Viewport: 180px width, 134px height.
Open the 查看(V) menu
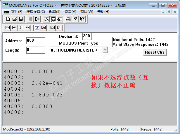tap(70, 12)
